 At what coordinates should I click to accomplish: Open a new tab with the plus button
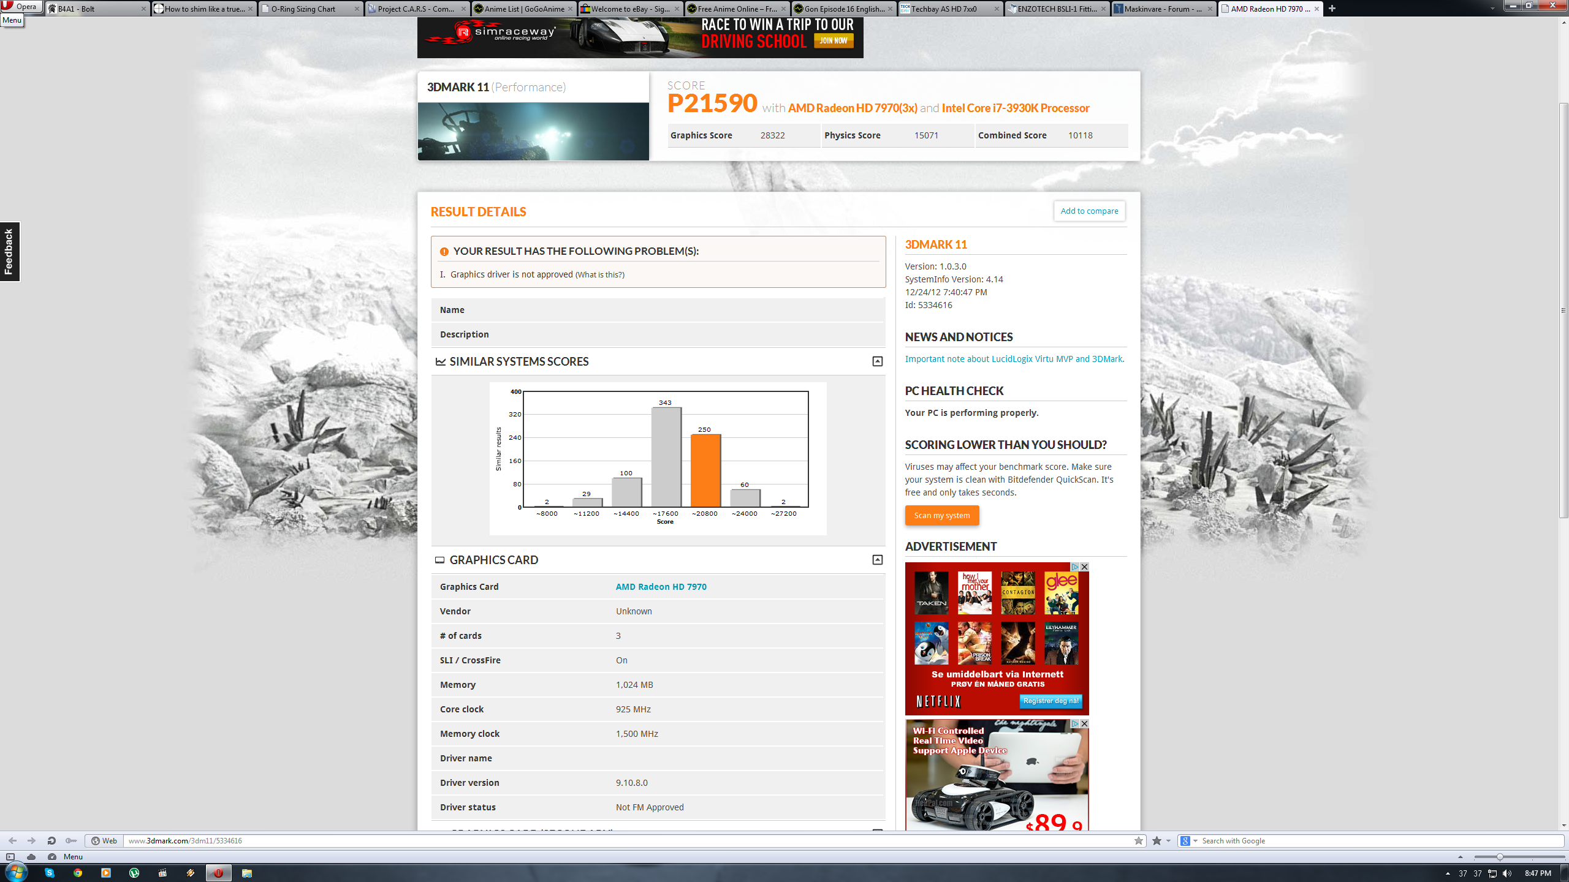(1332, 9)
